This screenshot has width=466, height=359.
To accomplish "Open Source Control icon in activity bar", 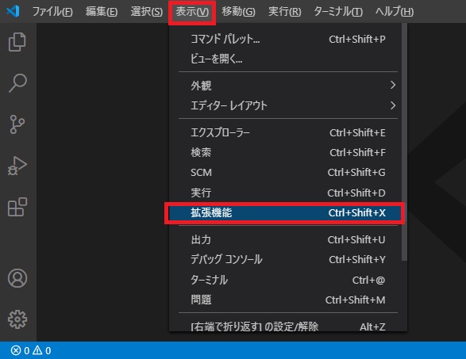I will click(x=17, y=124).
